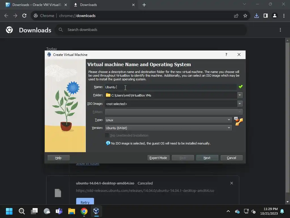Click the Back button in the dialog
This screenshot has height=218, width=290.
[x=183, y=158]
